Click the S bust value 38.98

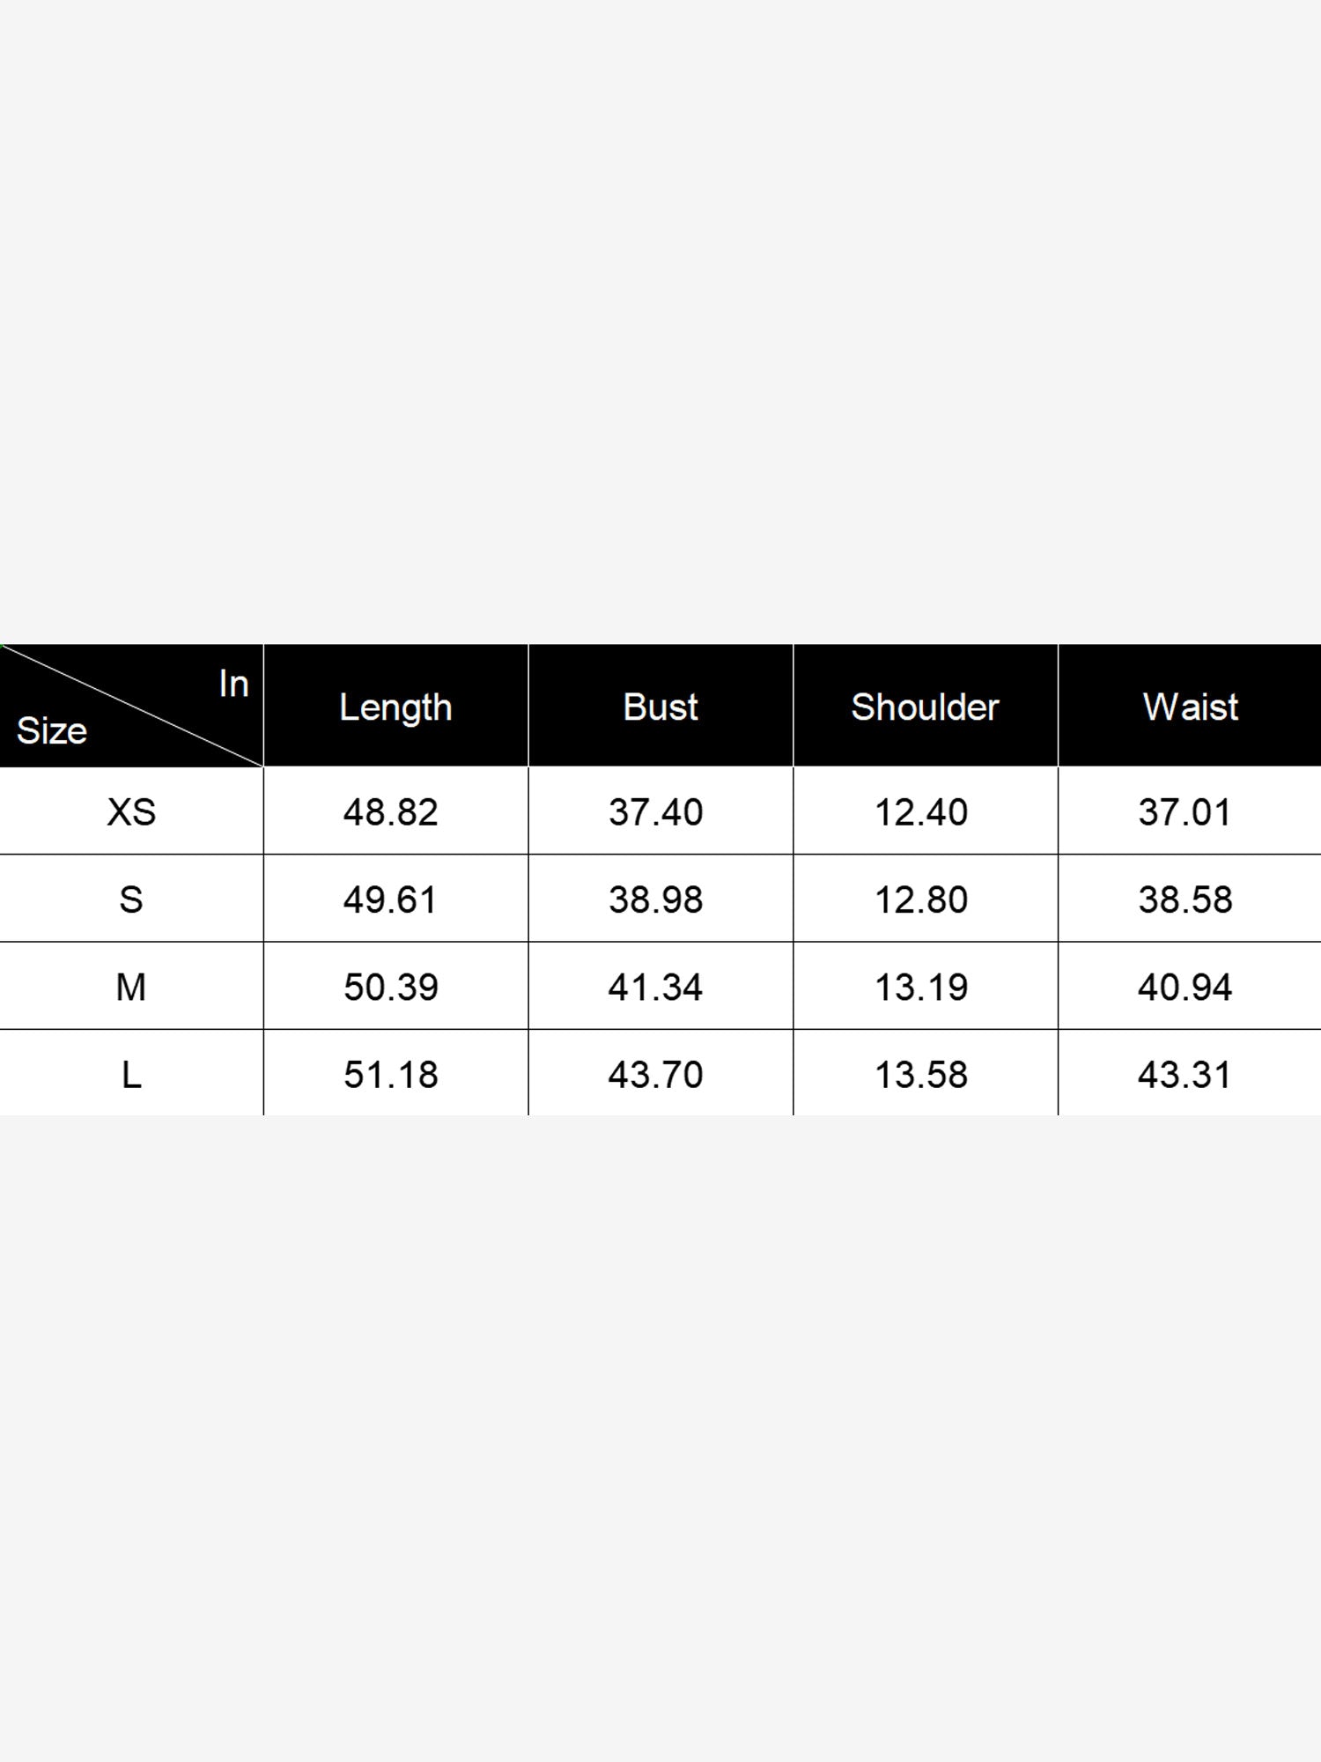[656, 900]
